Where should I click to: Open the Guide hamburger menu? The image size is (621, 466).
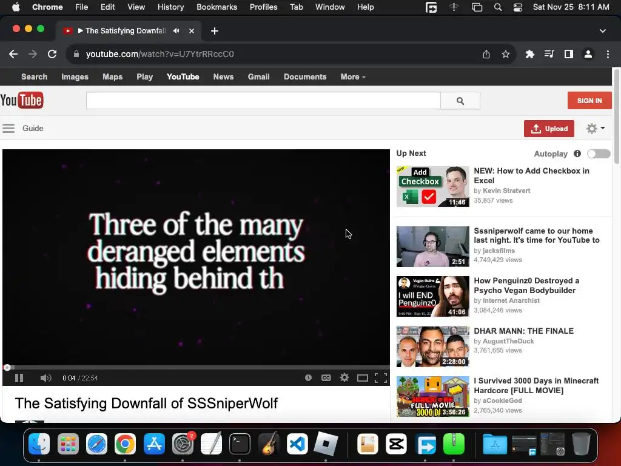(x=8, y=128)
